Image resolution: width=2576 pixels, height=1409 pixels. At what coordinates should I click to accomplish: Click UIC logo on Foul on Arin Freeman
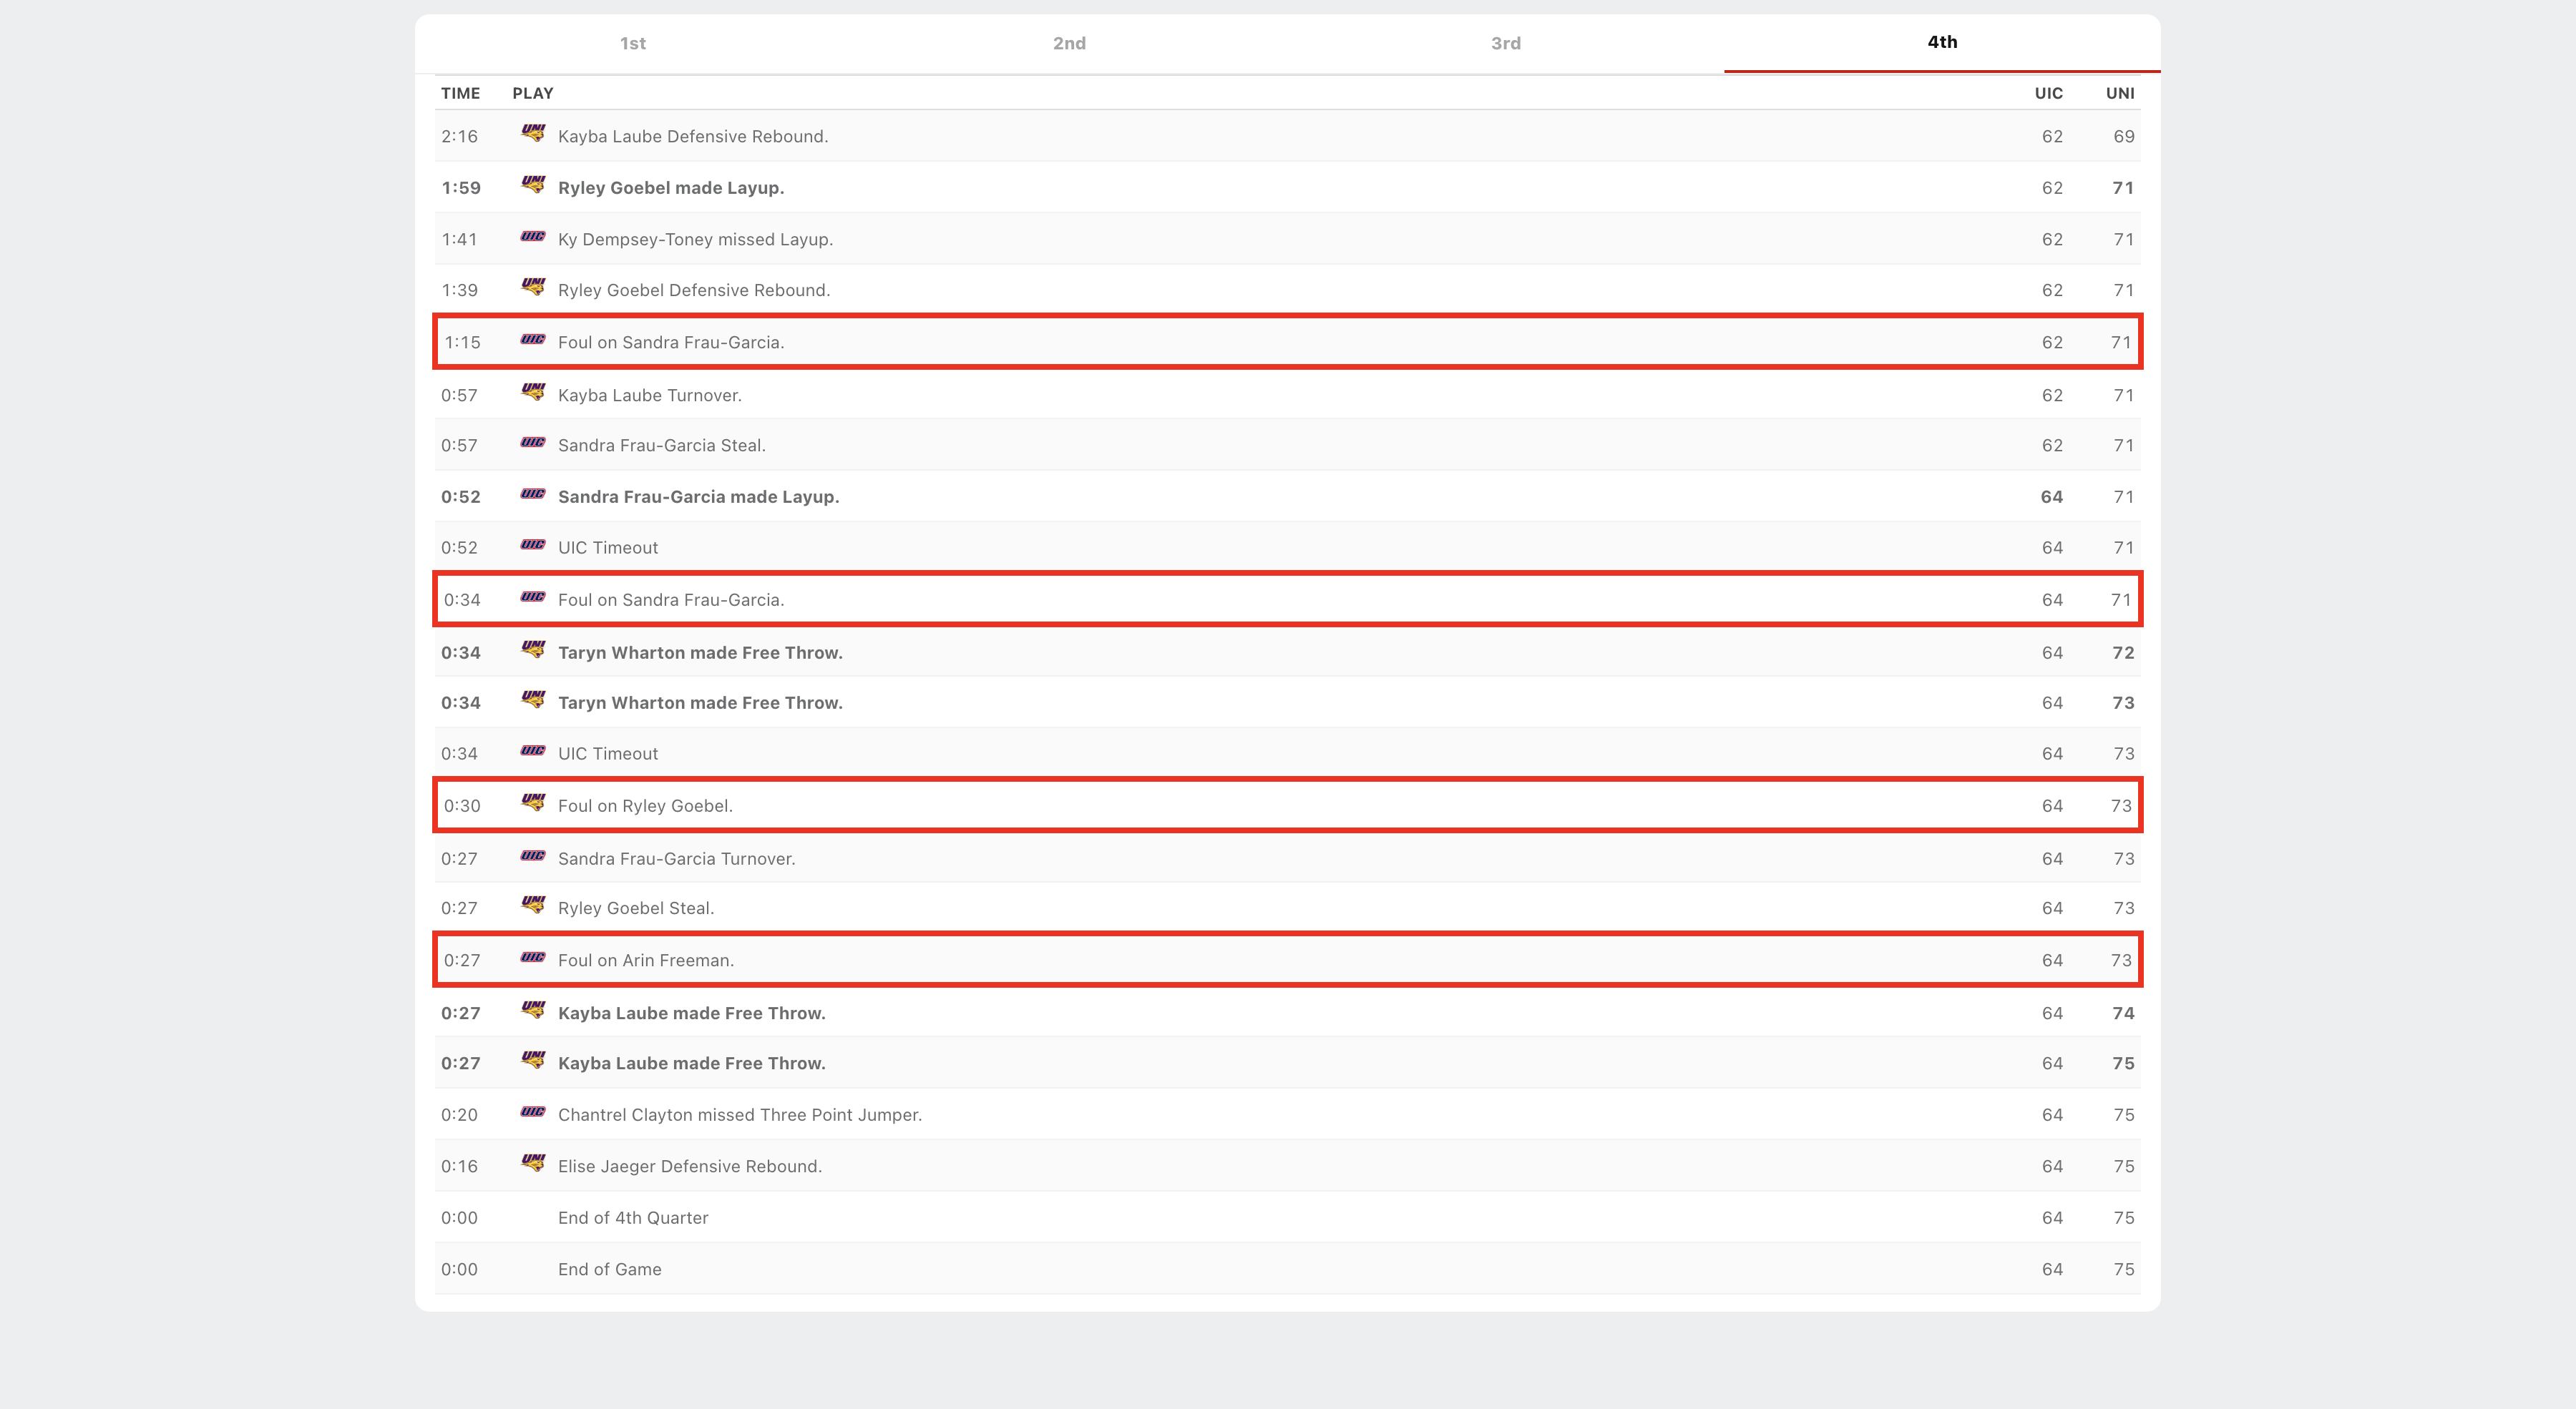tap(533, 957)
